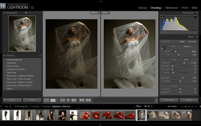The image size is (201, 126).
Task: Click the Copy... button
Action: 12,100
